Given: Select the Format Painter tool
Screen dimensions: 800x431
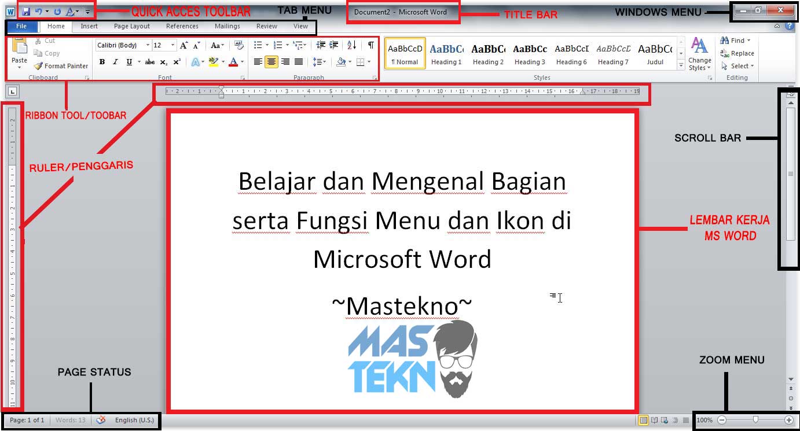Looking at the screenshot, I should click(61, 66).
